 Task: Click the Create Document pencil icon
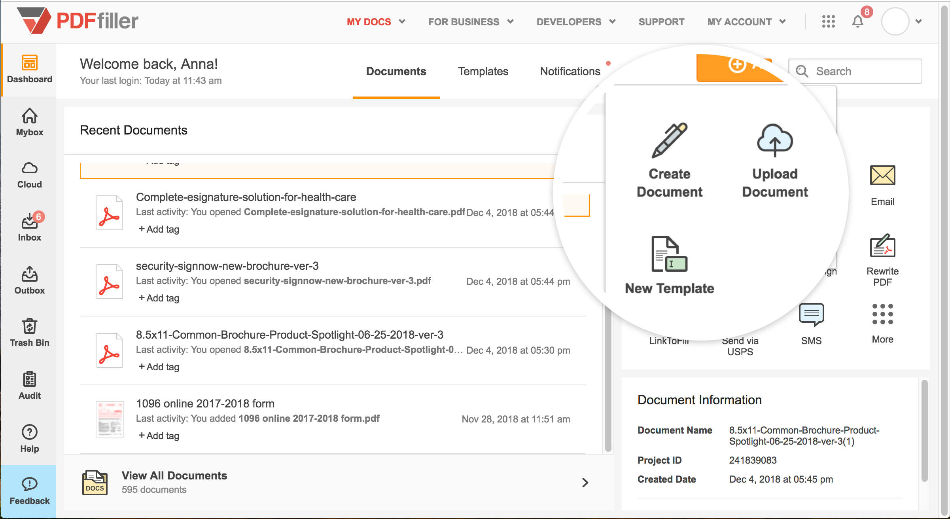669,140
